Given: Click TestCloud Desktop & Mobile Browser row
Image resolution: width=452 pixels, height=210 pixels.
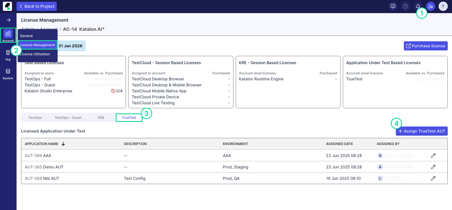Looking at the screenshot, I should pos(181,85).
